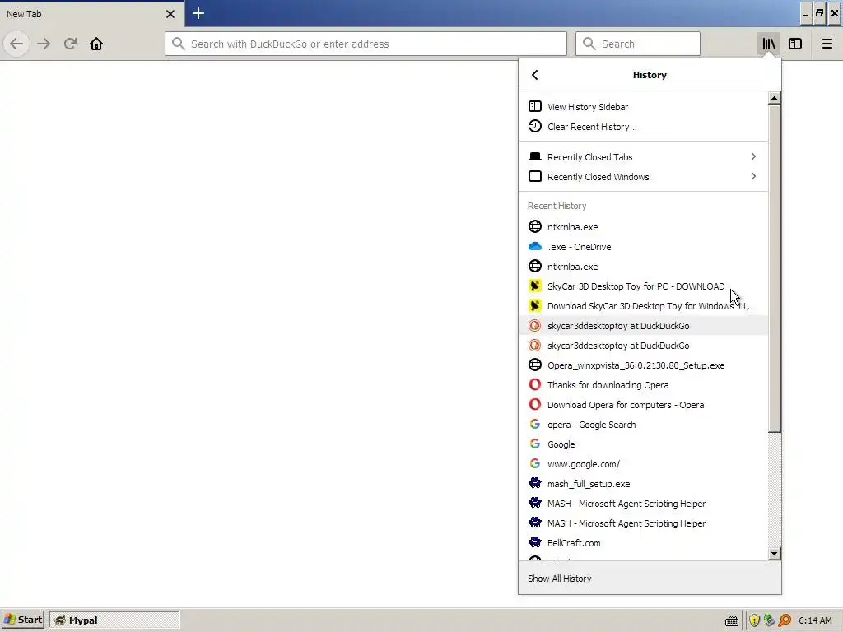Click history scrollbar down arrow
Screen dimensions: 843x632
tap(774, 553)
